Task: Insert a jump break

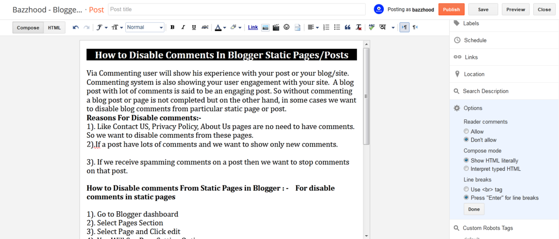Action: (298, 27)
